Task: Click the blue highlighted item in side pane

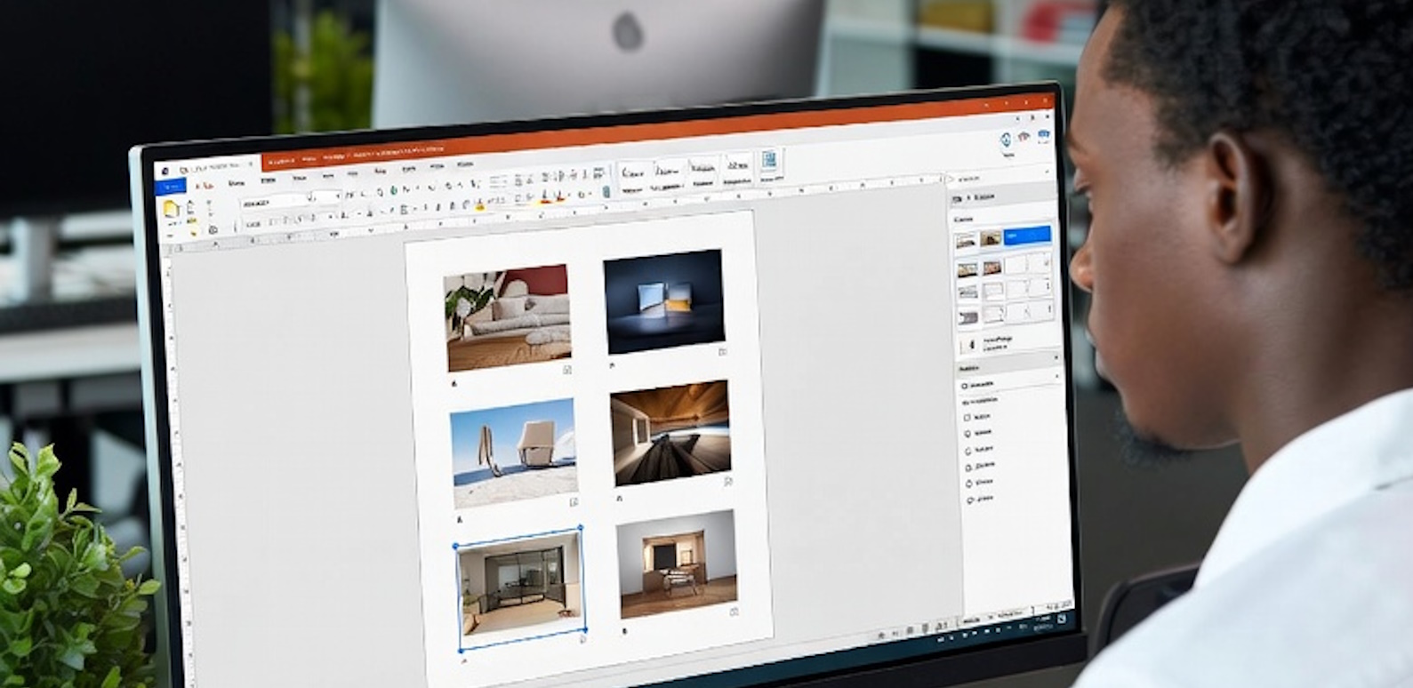Action: [x=1027, y=236]
